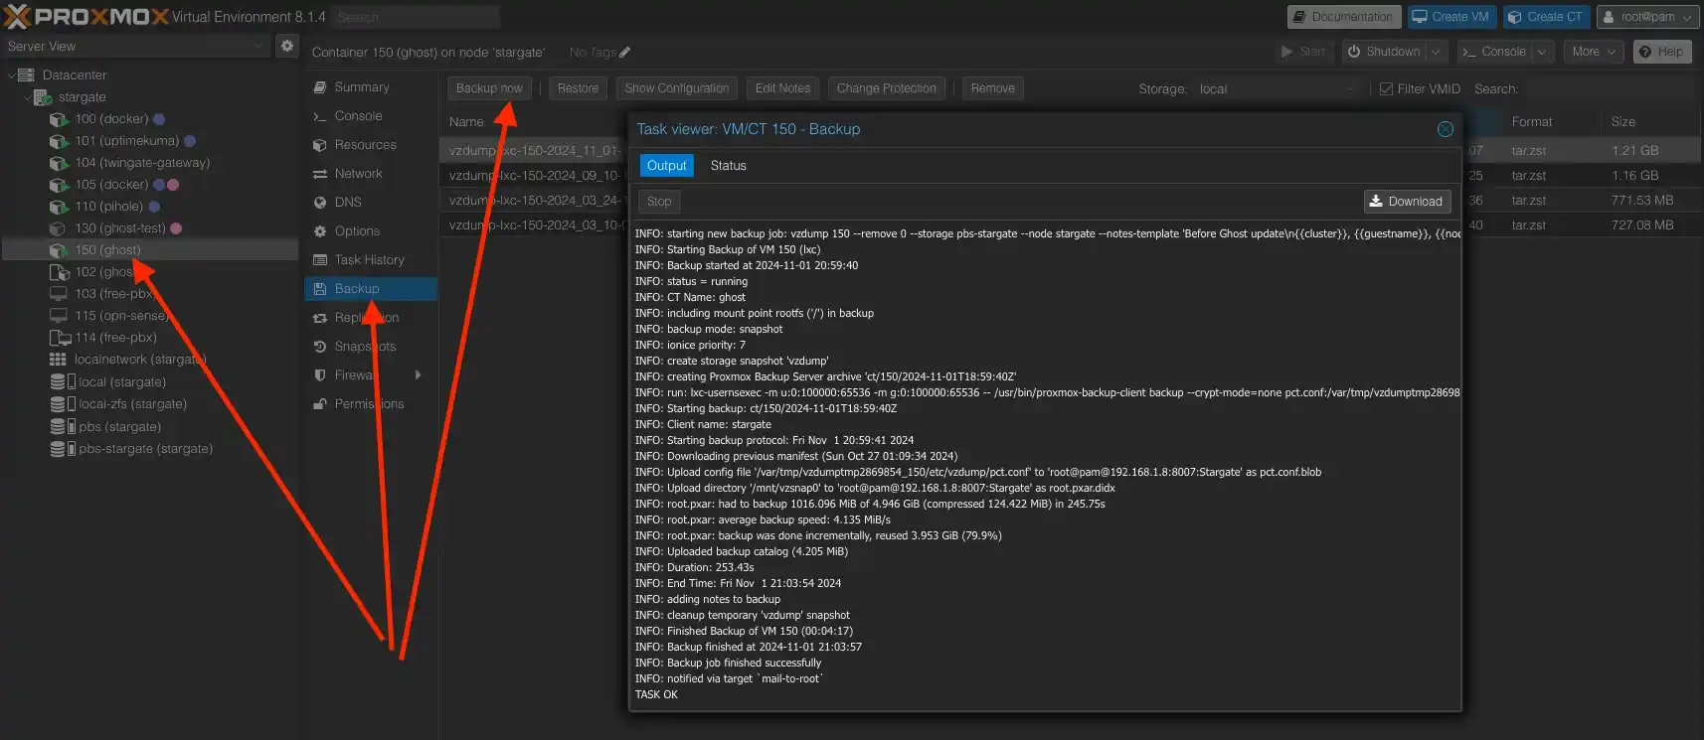1704x740 pixels.
Task: Click the Start button
Action: (x=1303, y=52)
